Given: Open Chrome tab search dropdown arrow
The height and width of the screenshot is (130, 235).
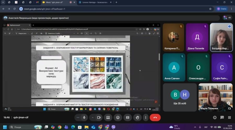Looking at the screenshot, I should (3, 2).
